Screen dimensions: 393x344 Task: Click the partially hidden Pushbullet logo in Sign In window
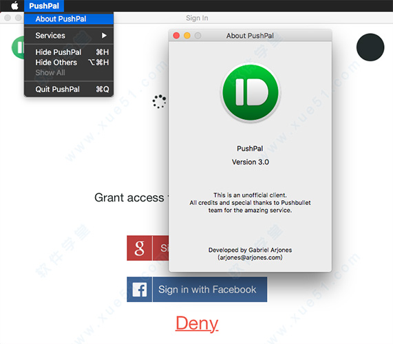pyautogui.click(x=18, y=47)
